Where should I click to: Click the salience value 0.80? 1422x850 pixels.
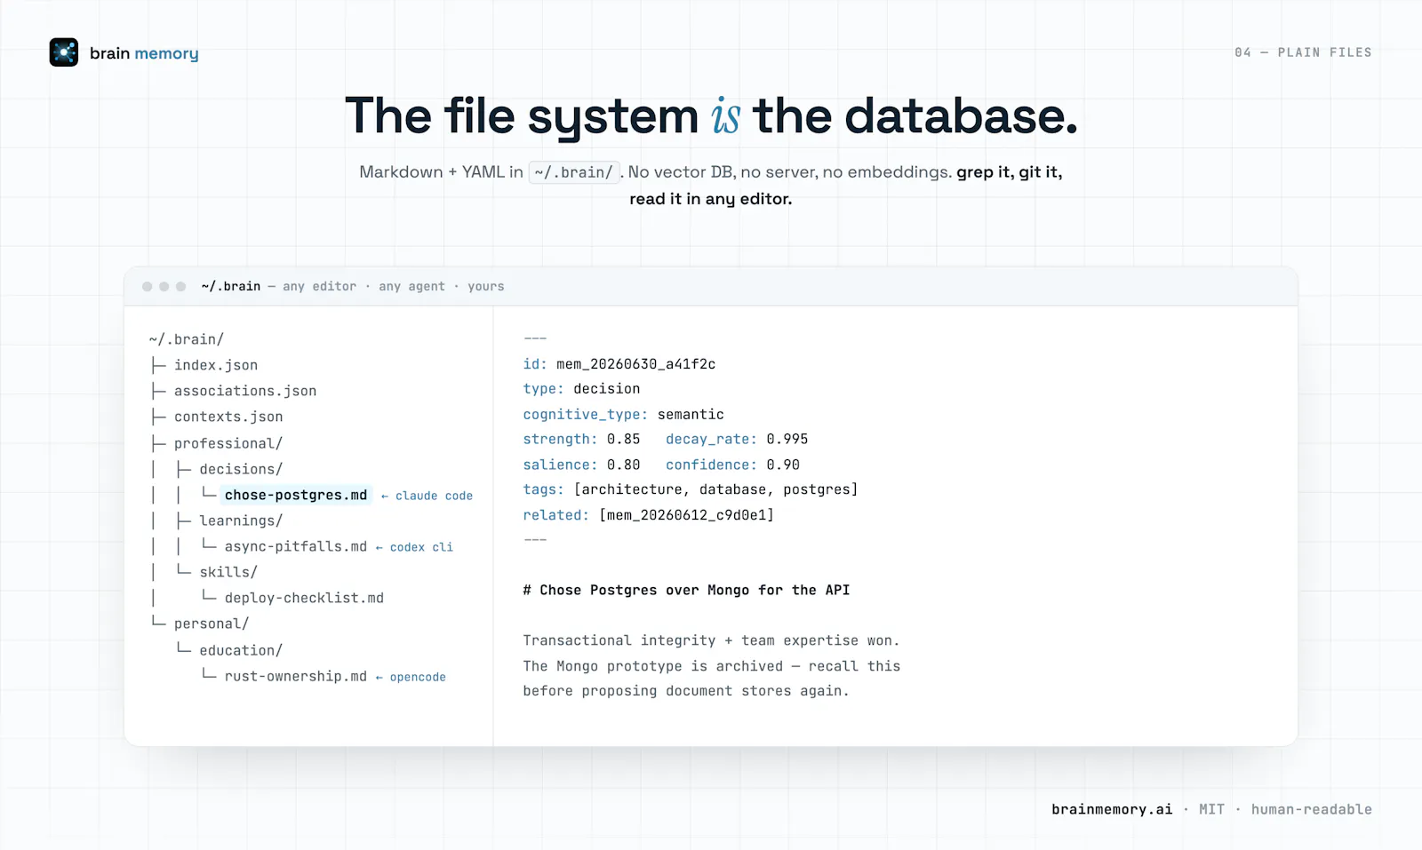point(623,465)
